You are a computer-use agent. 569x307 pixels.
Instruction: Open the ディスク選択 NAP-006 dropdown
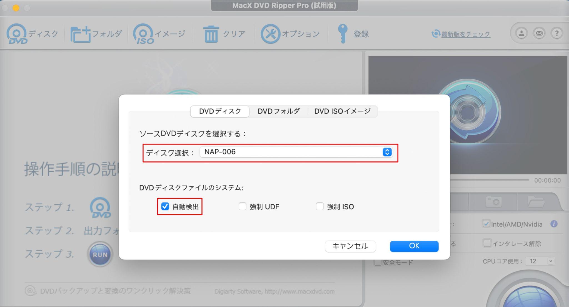click(296, 152)
